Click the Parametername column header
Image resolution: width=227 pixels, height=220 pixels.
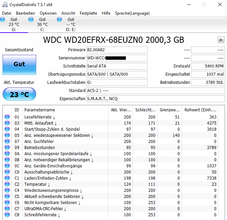[x=65, y=110]
